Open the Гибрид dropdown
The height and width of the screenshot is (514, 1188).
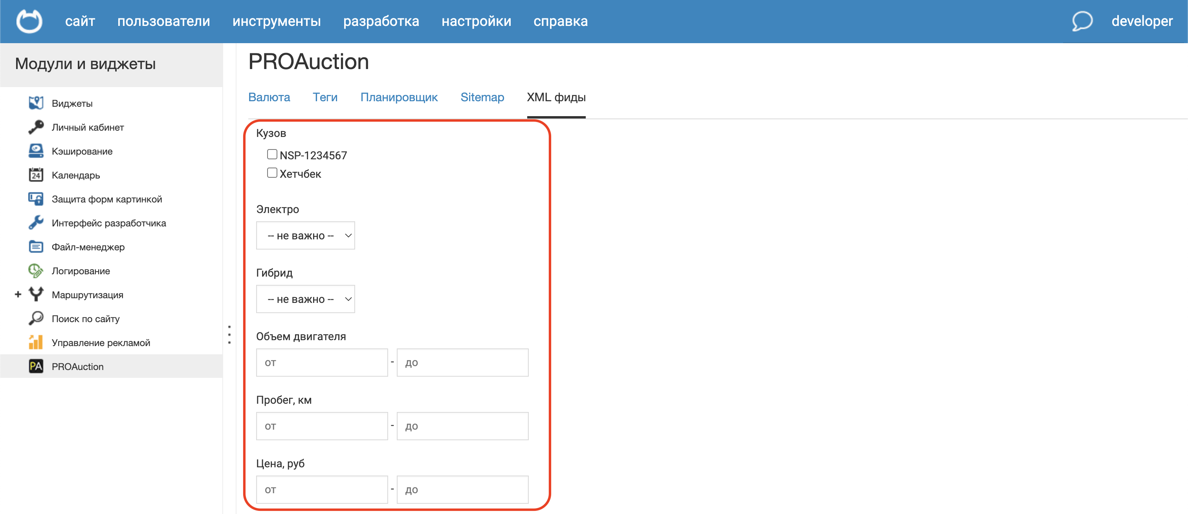pos(305,299)
